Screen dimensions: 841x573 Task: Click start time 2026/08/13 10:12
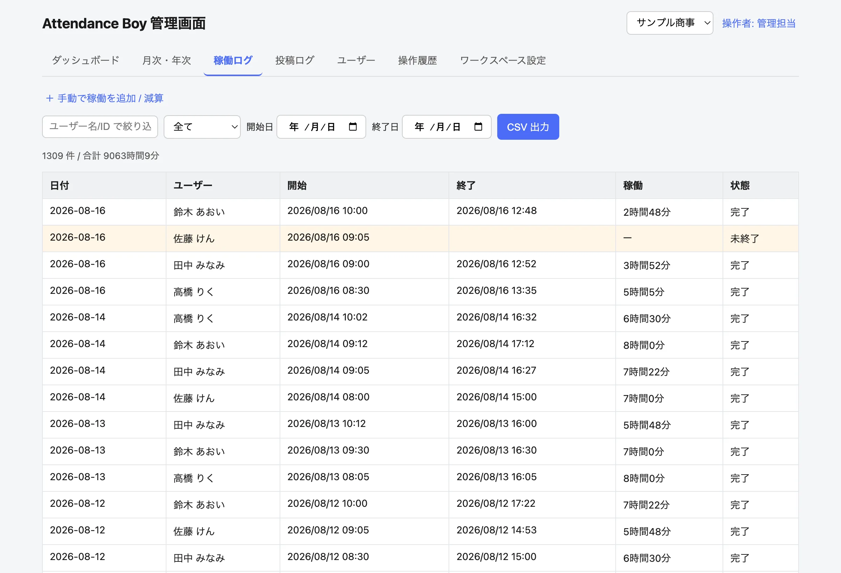click(326, 423)
